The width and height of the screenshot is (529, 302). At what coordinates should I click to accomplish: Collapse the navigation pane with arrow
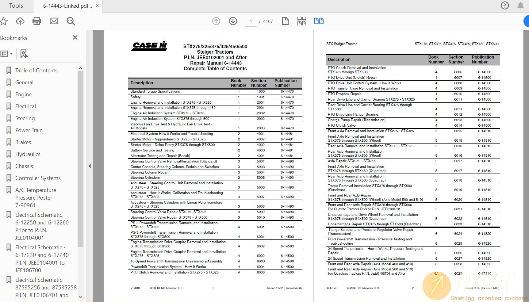pyautogui.click(x=90, y=166)
